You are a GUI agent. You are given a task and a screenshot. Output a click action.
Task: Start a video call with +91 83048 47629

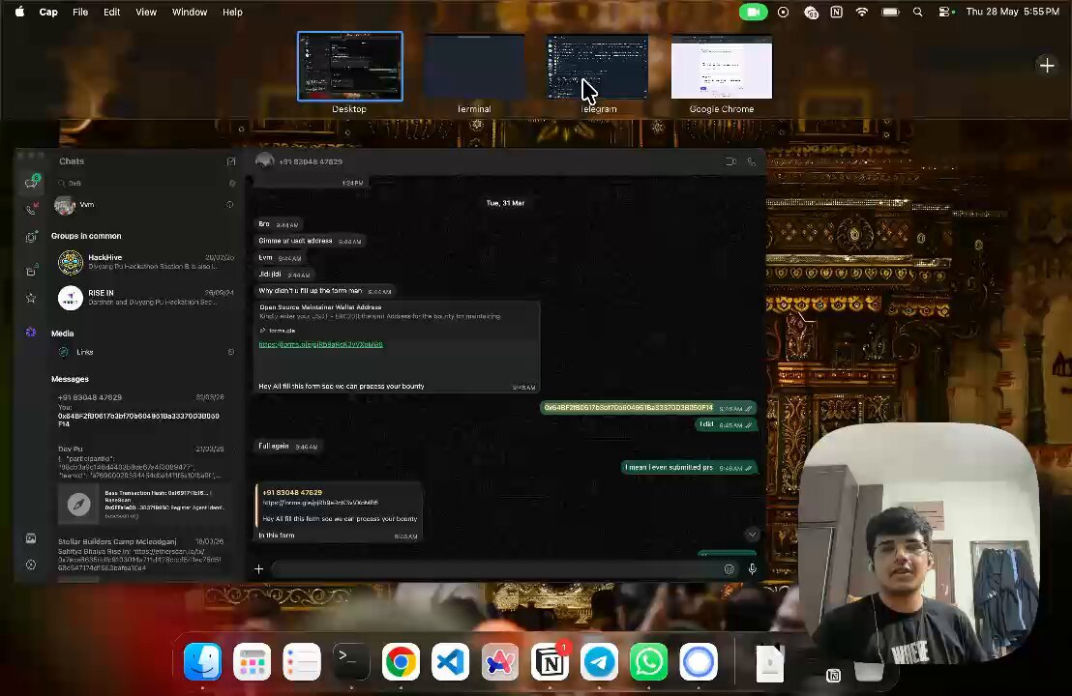point(730,161)
